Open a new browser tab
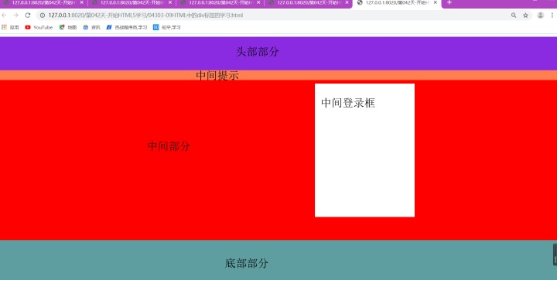 click(x=449, y=2)
